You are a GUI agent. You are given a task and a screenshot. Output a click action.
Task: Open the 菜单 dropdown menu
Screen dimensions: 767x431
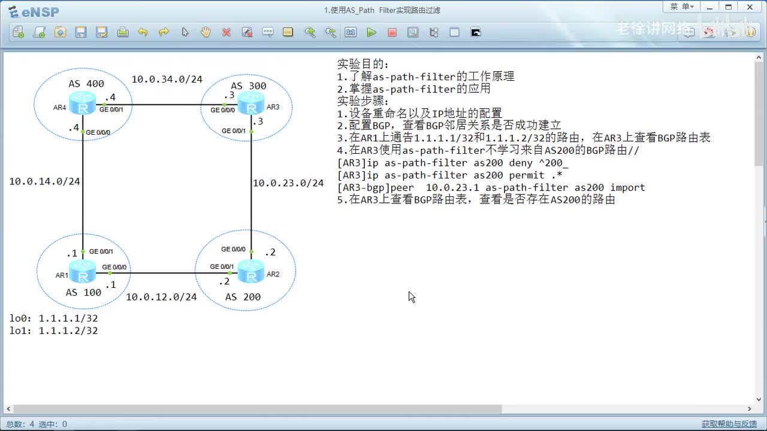coord(682,7)
